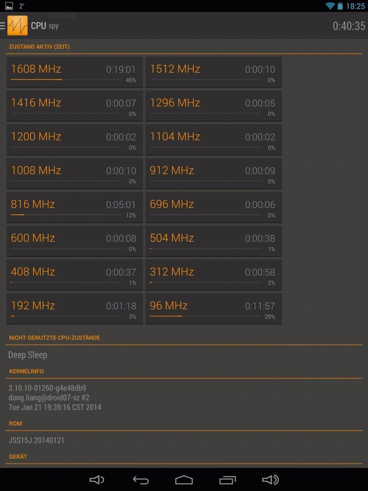This screenshot has width=368, height=491.
Task: Tap the Wi-Fi status icon
Action: pyautogui.click(x=330, y=5)
